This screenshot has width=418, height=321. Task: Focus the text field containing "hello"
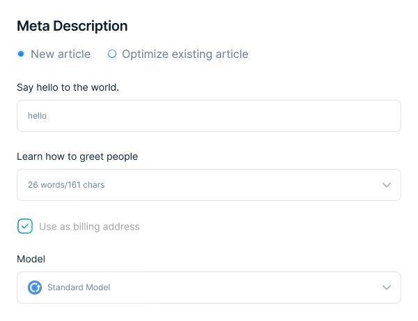point(208,116)
